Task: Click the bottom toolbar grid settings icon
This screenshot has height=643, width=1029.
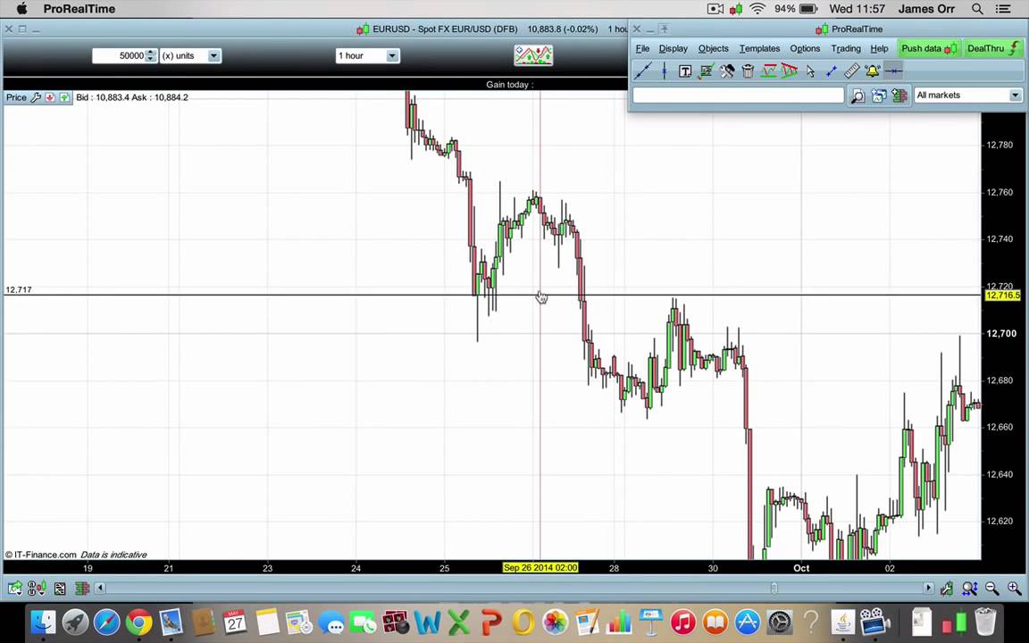Action: click(x=60, y=589)
